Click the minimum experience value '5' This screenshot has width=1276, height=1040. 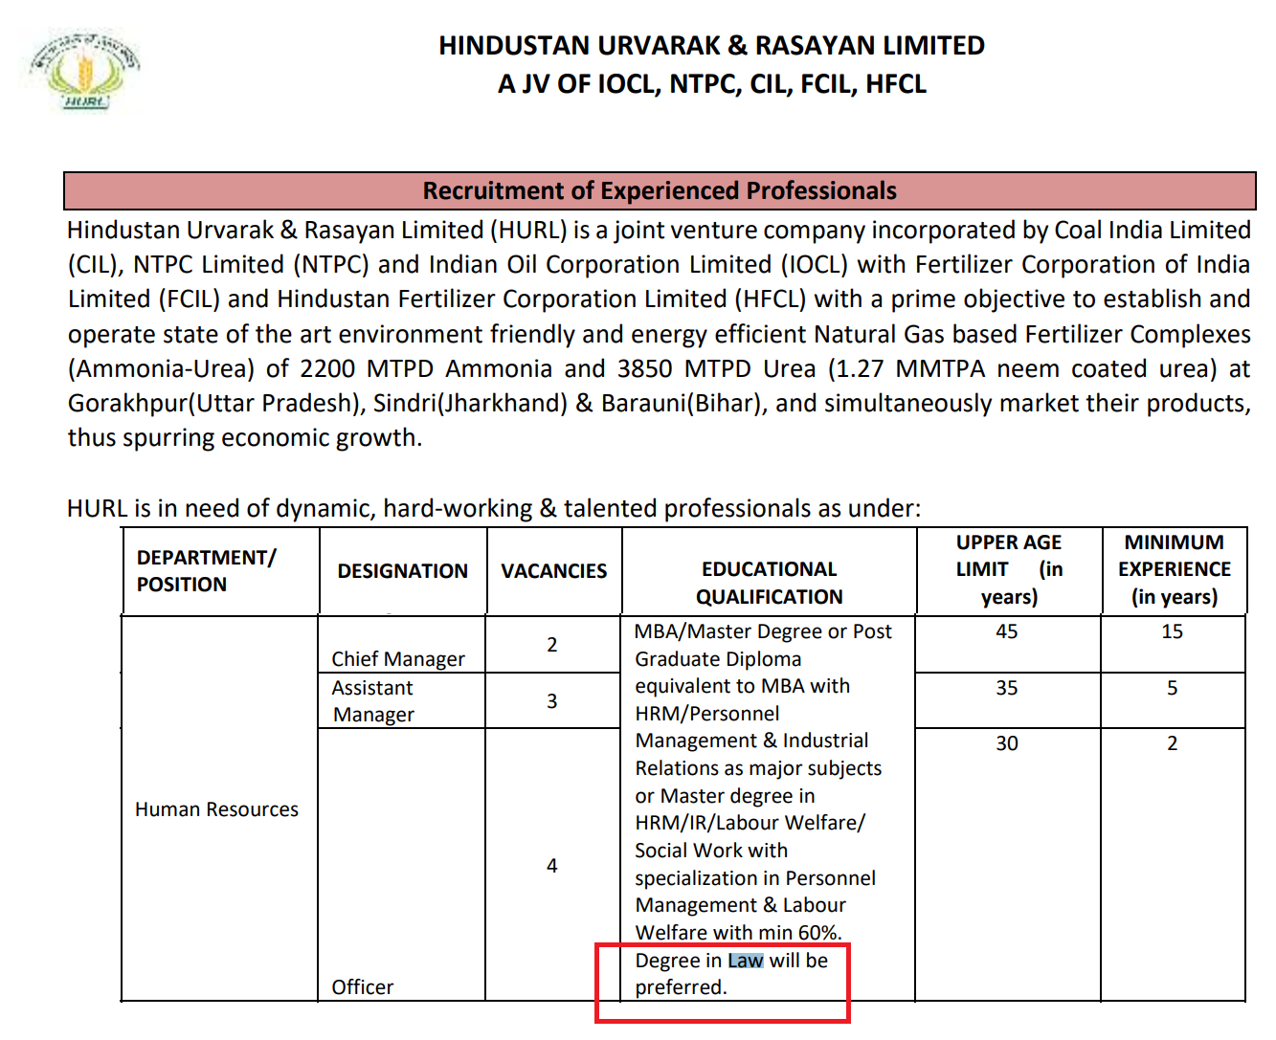[x=1173, y=688]
